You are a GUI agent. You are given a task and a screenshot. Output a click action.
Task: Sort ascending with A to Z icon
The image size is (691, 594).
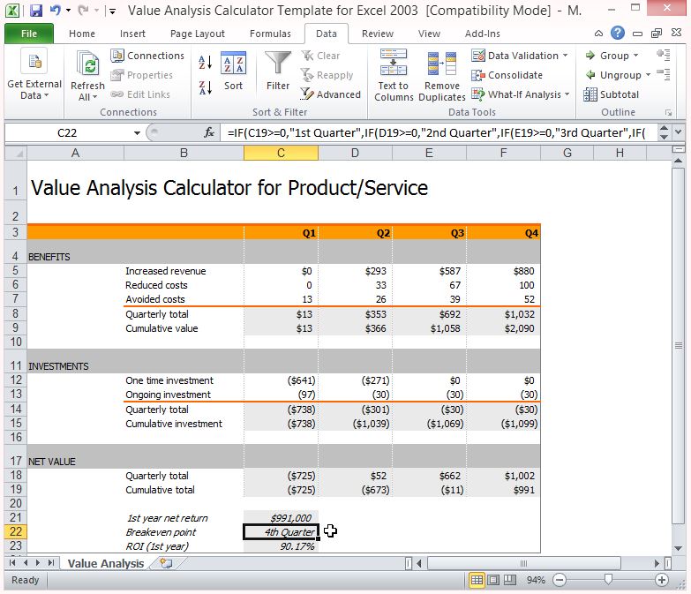tap(205, 64)
